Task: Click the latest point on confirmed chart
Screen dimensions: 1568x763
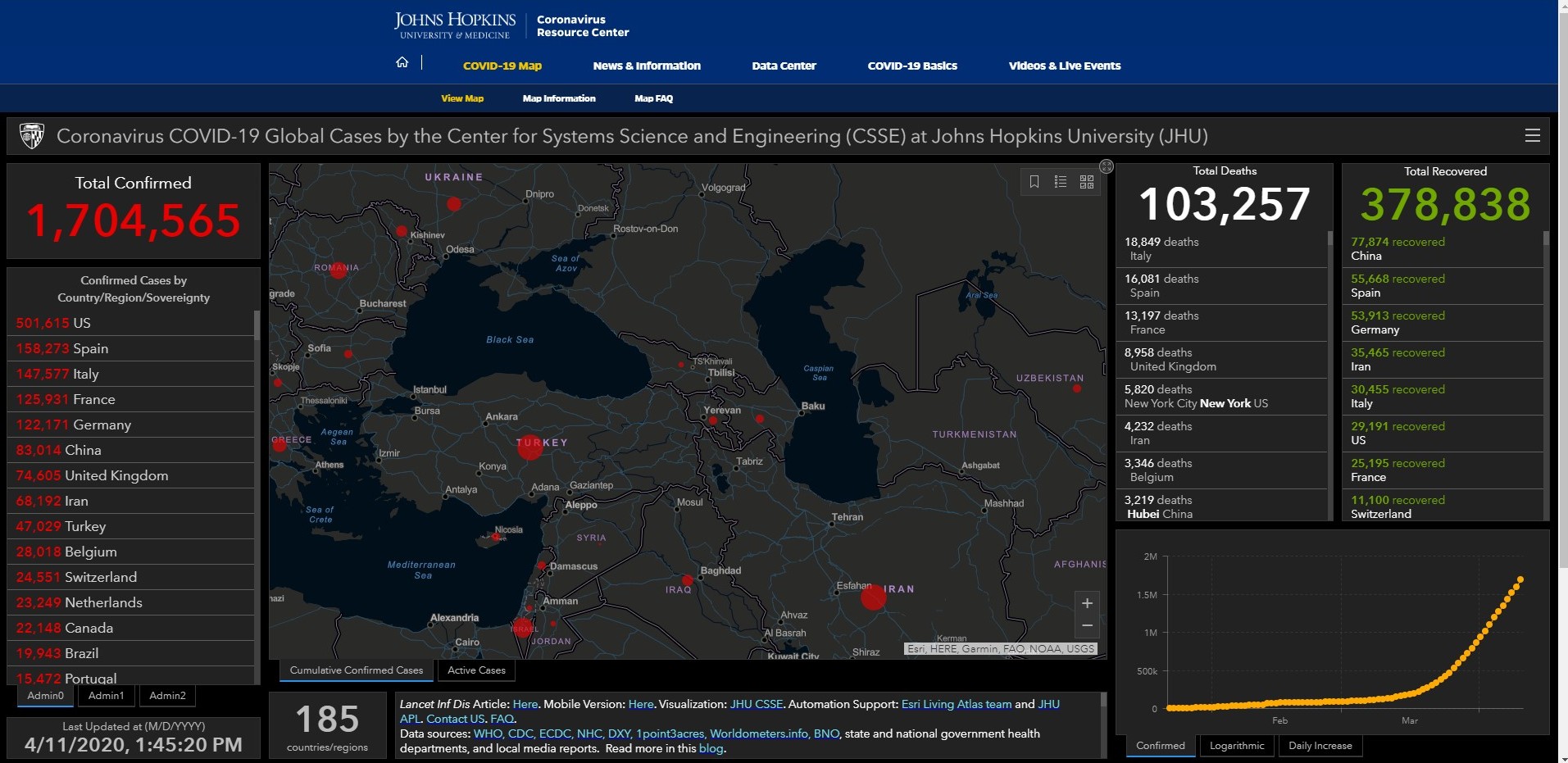Action: [1520, 579]
